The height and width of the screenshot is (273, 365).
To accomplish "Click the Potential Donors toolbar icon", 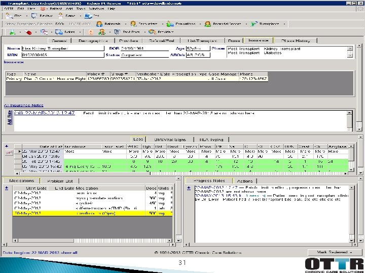I will (x=208, y=24).
